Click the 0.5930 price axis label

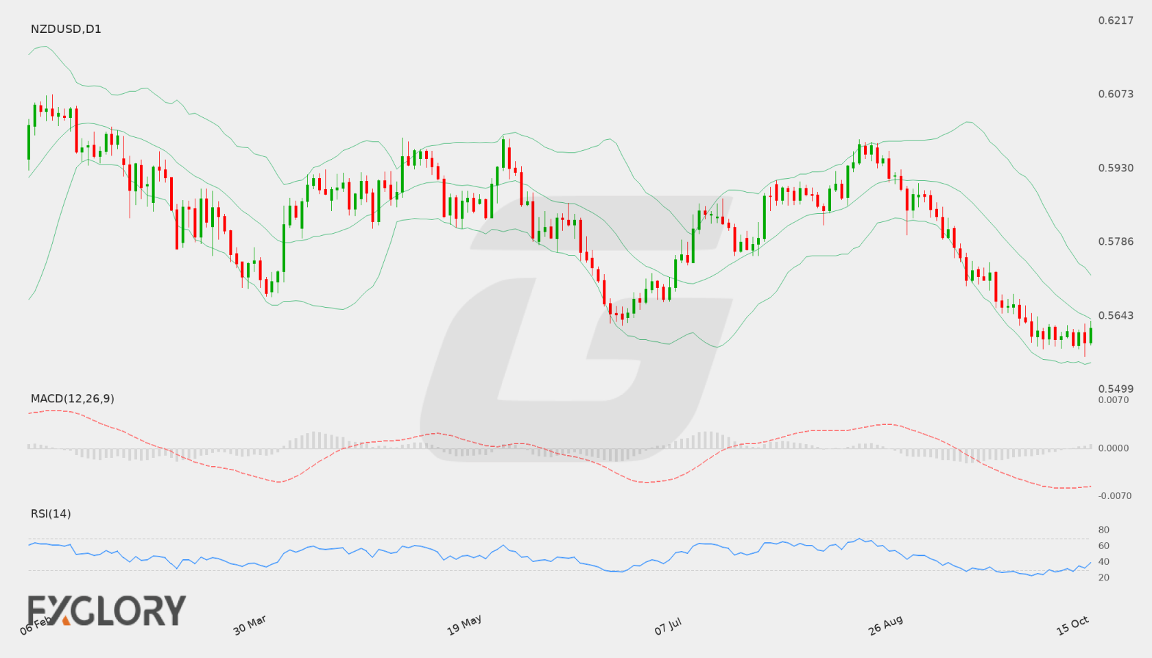(1116, 168)
